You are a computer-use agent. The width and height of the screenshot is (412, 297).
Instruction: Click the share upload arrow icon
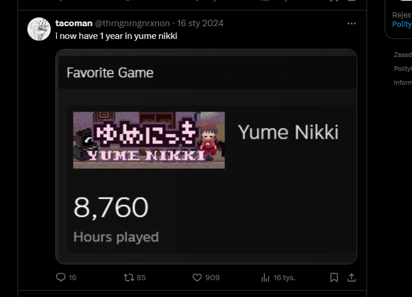coord(351,278)
